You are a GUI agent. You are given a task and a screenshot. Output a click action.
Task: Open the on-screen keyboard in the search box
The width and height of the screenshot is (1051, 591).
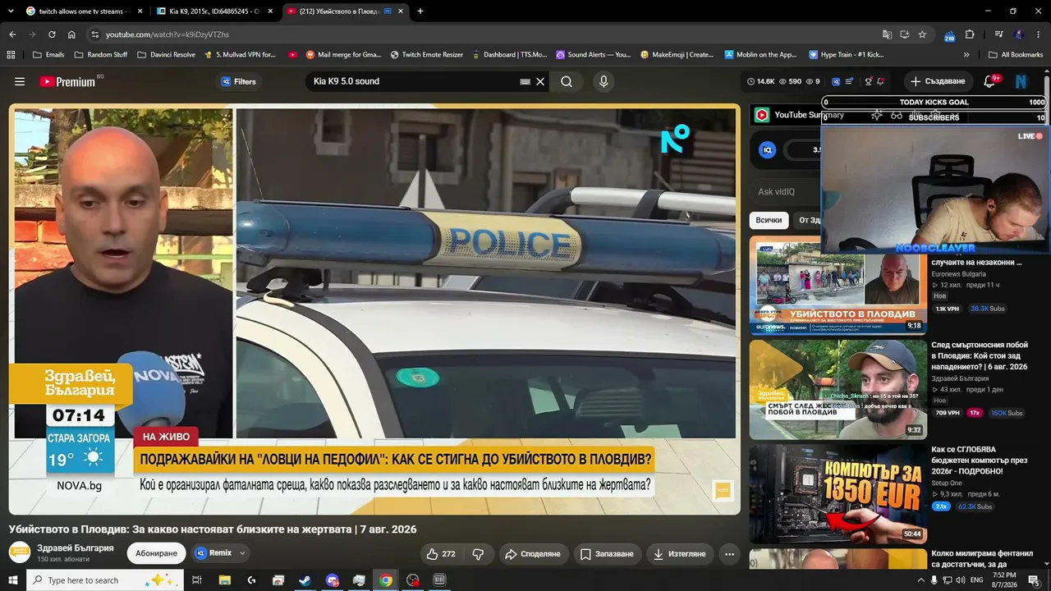click(525, 81)
